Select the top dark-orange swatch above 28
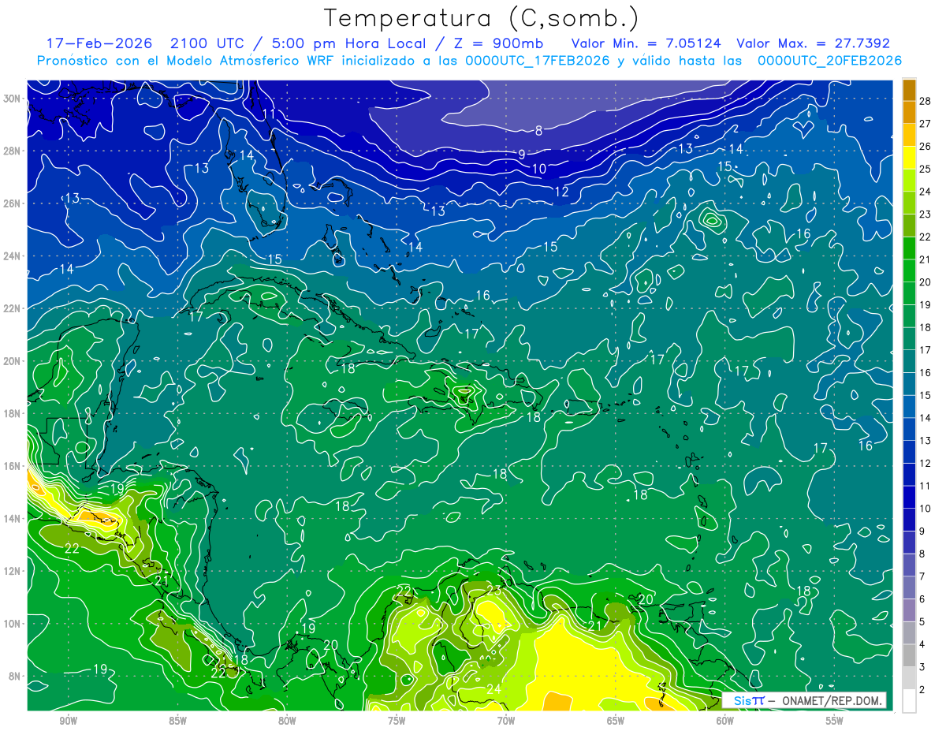Screen dimensions: 946x731 pyautogui.click(x=909, y=90)
